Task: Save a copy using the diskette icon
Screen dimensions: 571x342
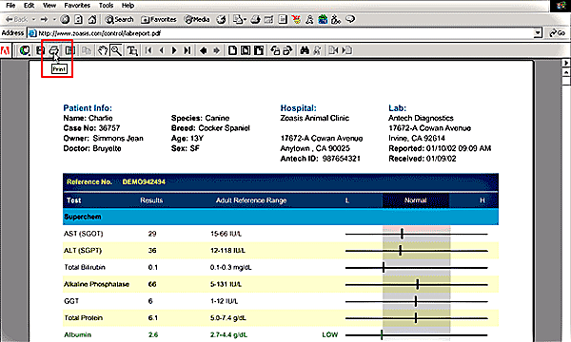Action: pyautogui.click(x=40, y=50)
